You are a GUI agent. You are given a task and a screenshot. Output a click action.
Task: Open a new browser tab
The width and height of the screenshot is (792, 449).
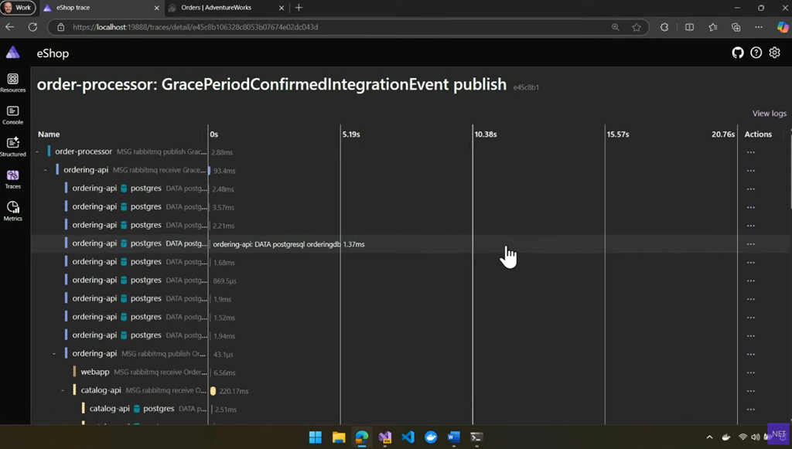299,8
